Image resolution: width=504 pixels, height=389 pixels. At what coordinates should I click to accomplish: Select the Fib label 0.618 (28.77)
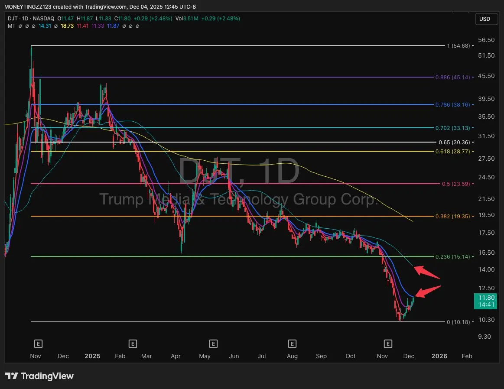point(452,151)
